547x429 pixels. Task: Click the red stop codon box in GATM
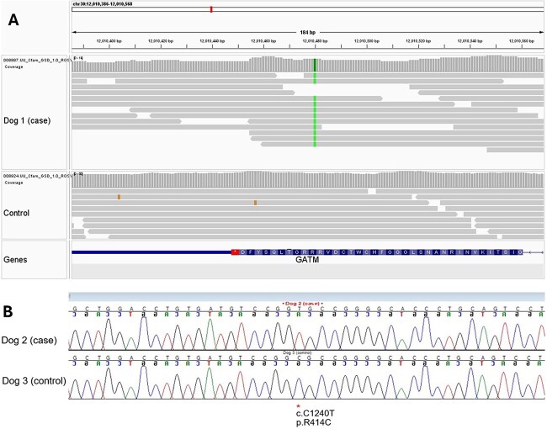[235, 252]
